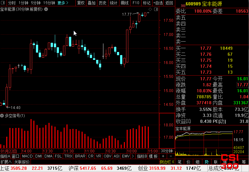
Task: Switch indicator to FSL
Action: [58, 156]
